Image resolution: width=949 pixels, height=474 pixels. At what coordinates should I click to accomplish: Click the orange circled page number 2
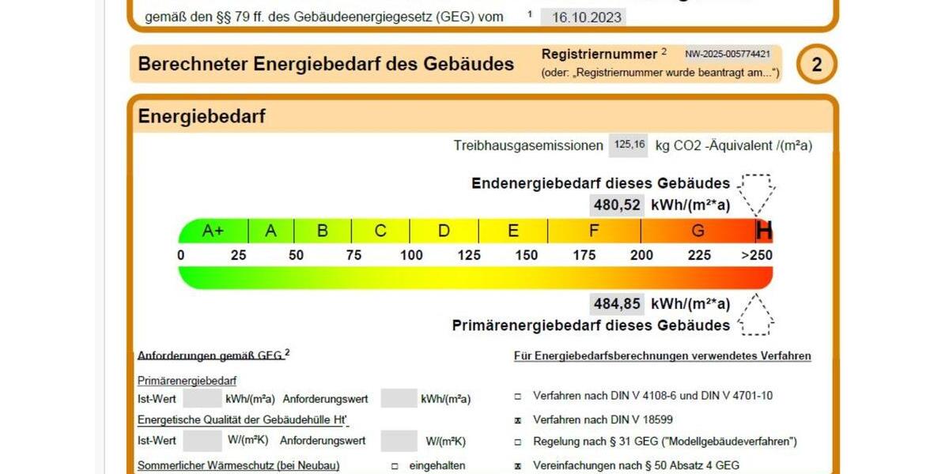point(818,64)
